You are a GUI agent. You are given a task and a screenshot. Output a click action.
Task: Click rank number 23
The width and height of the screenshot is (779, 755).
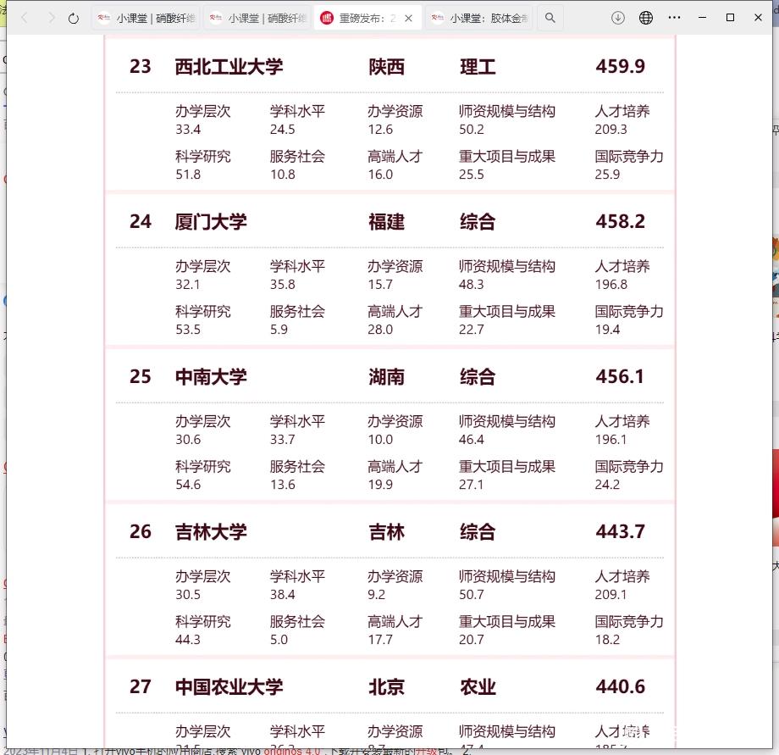[x=140, y=66]
